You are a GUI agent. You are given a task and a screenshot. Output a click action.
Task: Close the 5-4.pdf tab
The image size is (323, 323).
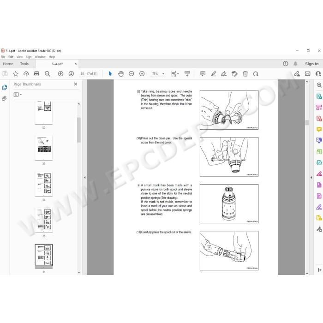[x=76, y=64]
